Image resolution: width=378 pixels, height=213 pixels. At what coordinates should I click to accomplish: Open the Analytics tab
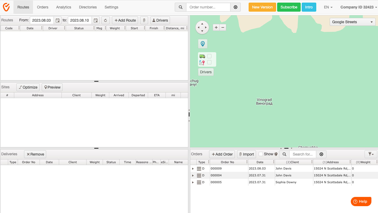tap(64, 7)
